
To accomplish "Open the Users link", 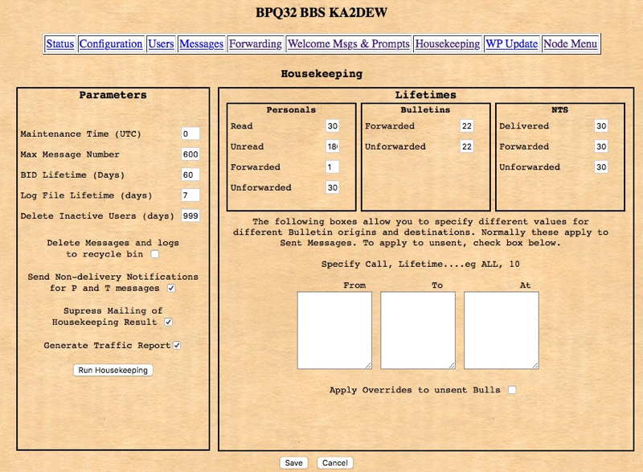I will click(162, 44).
